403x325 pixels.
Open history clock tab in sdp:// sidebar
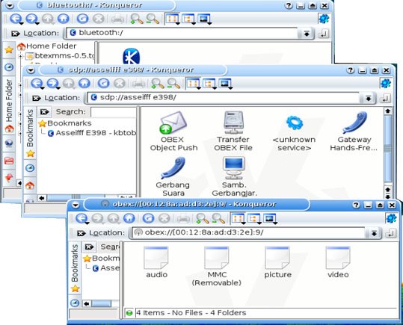click(x=30, y=168)
